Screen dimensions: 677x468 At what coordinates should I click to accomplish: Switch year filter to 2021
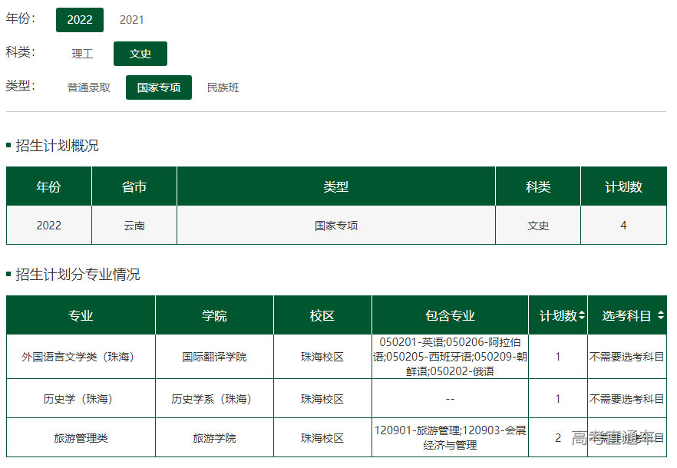click(131, 20)
